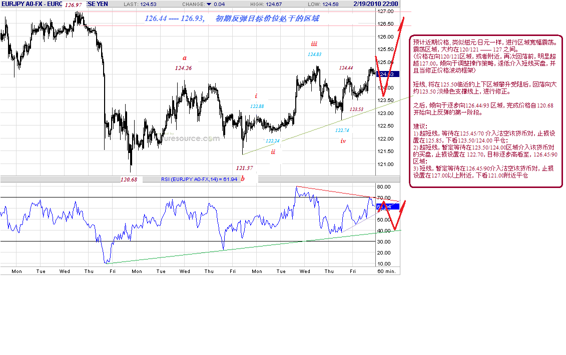Click the 122.50 price axis label
This screenshot has height=355, width=566.
(385, 126)
